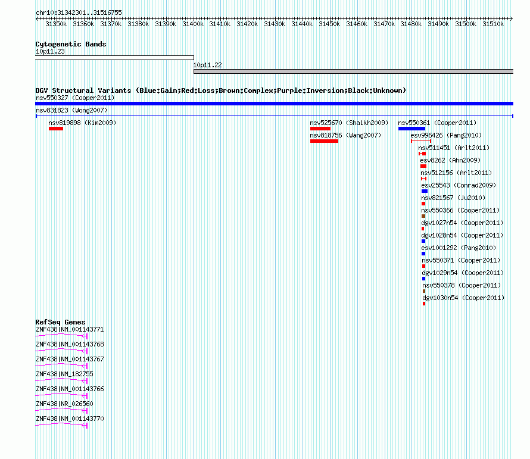Open ZNF438|NM_001143771 gene transcript
The height and width of the screenshot is (459, 530).
61,335
